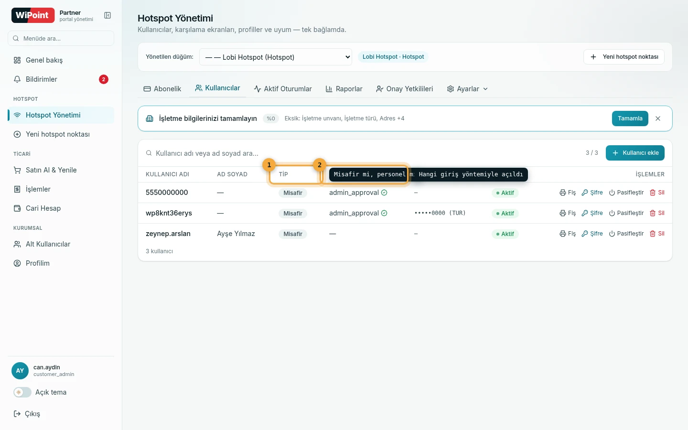Click the WiPoint logo
688x430 pixels.
32,15
